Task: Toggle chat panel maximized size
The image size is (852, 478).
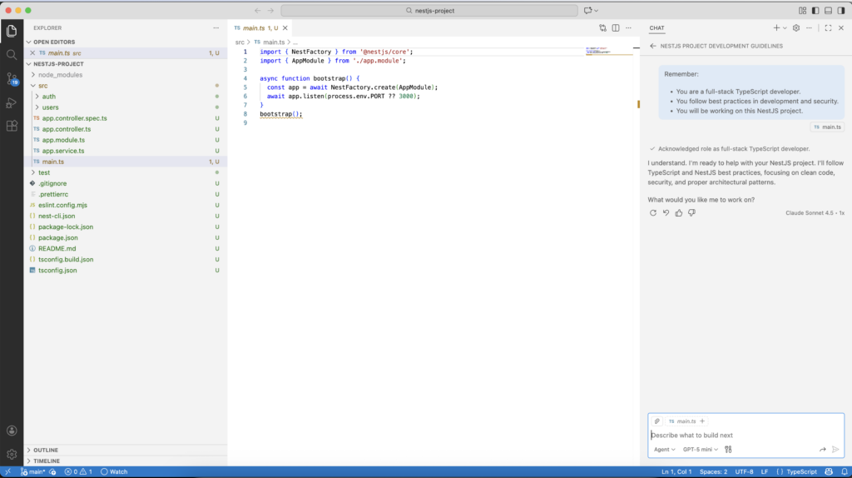Action: point(828,27)
